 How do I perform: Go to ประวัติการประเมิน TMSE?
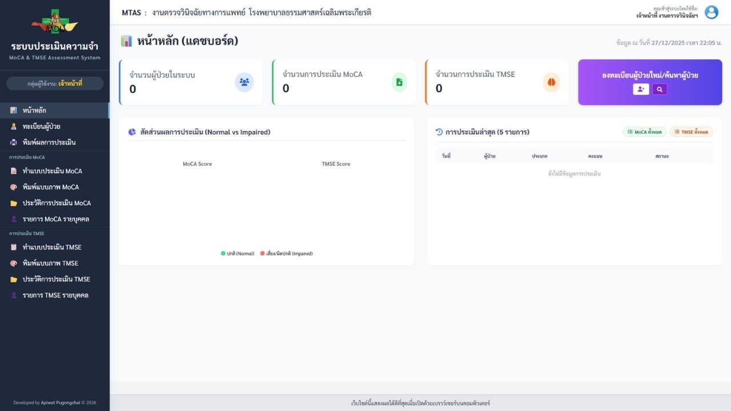click(56, 279)
